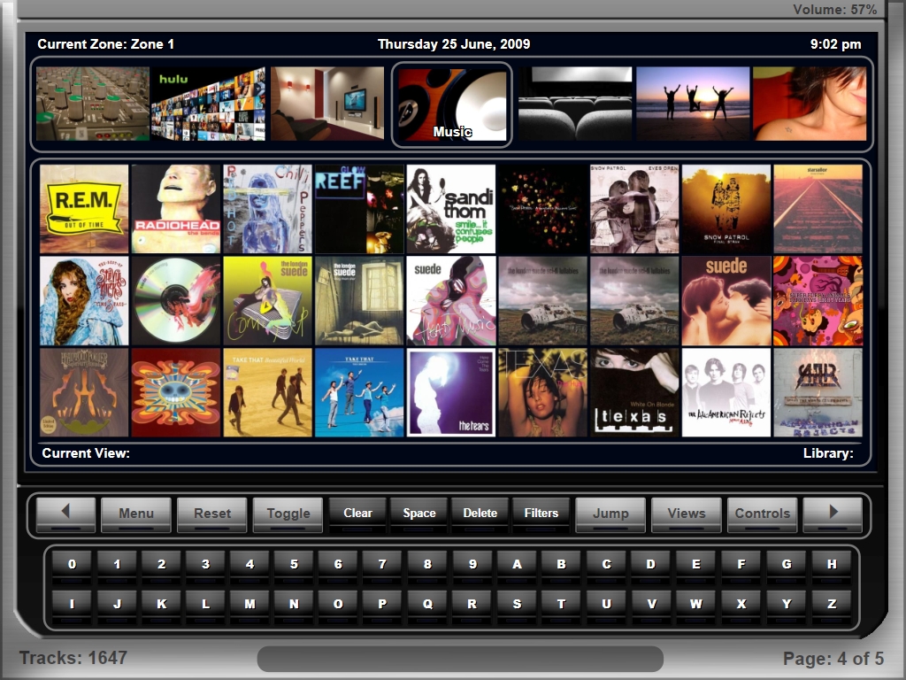Open Sandi Thom album cover
This screenshot has height=680, width=906.
(x=451, y=209)
